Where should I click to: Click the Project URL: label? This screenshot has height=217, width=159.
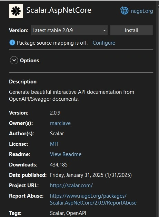click(x=24, y=186)
